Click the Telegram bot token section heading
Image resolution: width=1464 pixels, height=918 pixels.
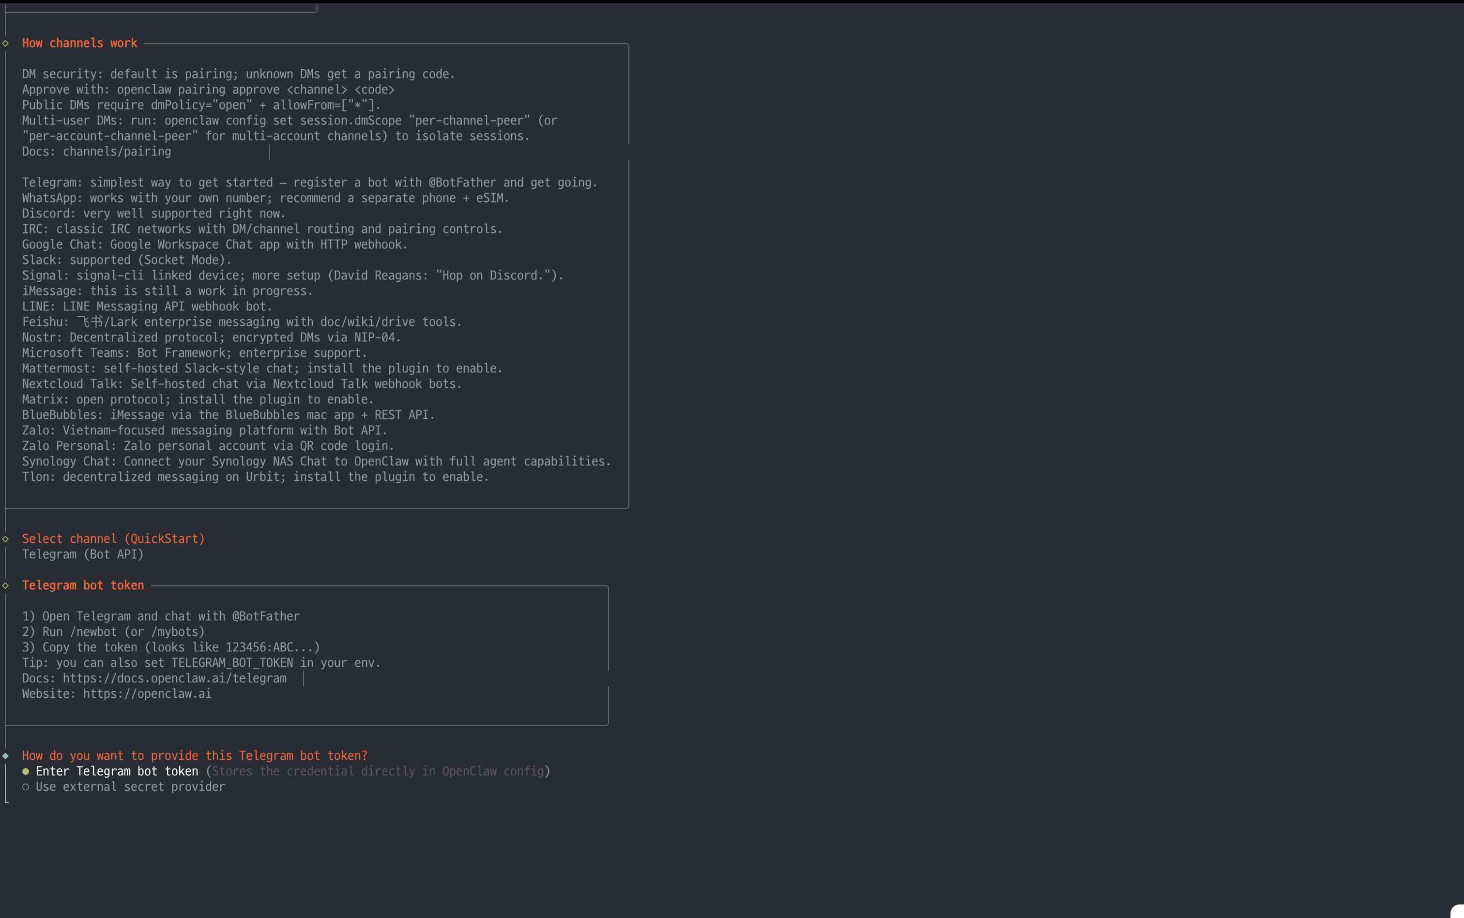83,585
